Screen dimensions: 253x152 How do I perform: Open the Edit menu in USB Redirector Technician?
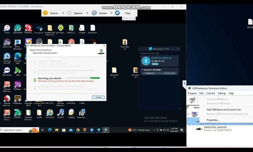coord(201,93)
